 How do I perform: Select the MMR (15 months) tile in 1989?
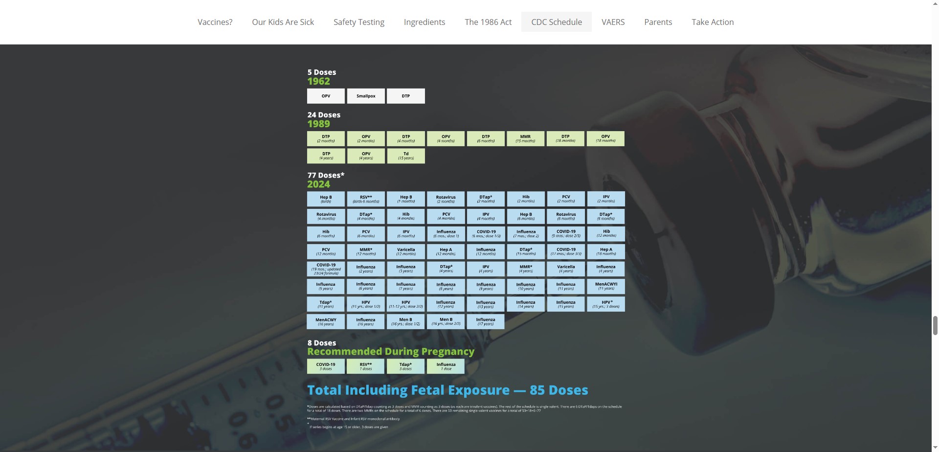pos(525,138)
